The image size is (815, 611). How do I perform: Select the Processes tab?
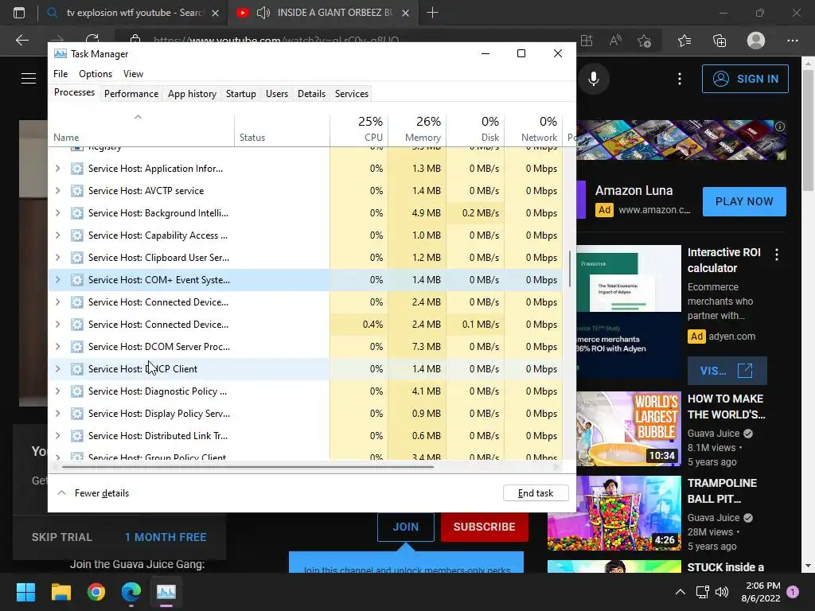(74, 92)
